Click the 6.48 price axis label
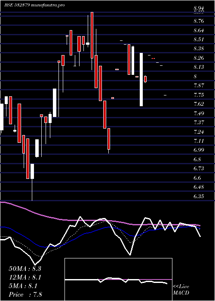Screen dimensions: 215x301 (x=199, y=187)
